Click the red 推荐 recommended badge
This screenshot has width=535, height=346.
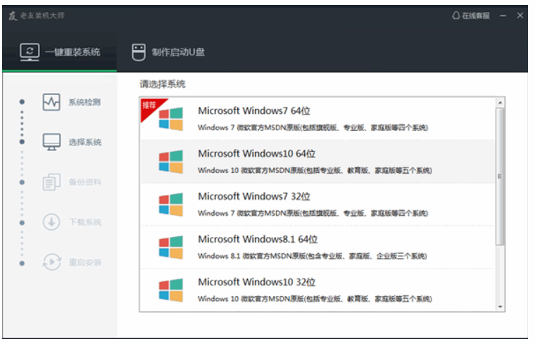click(x=150, y=107)
